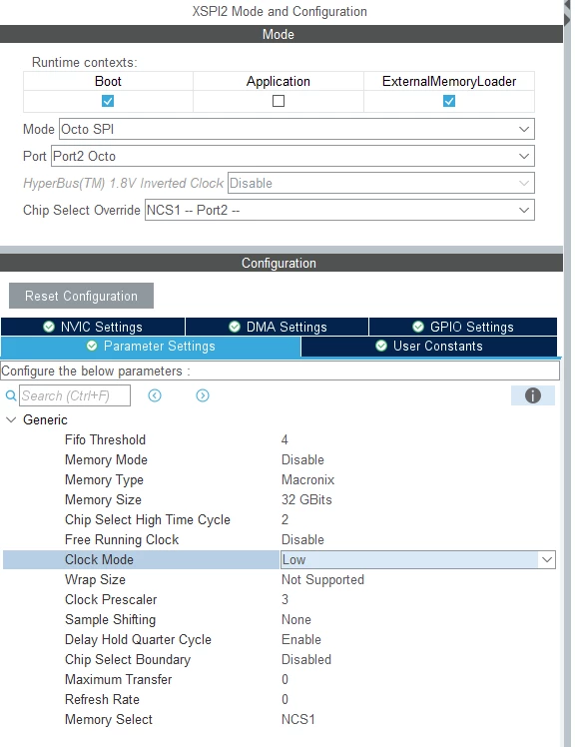Select the Parameter Settings tab
Viewport: 575px width, 747px height.
click(x=151, y=347)
